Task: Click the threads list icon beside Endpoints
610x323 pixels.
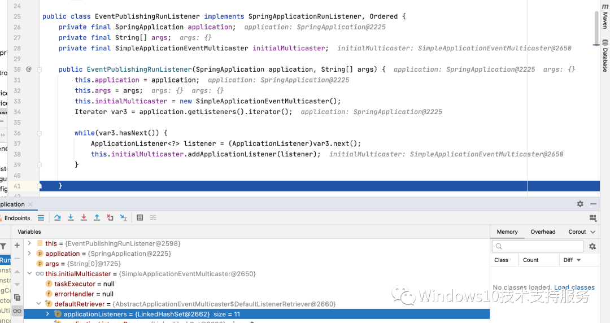Action: click(41, 217)
